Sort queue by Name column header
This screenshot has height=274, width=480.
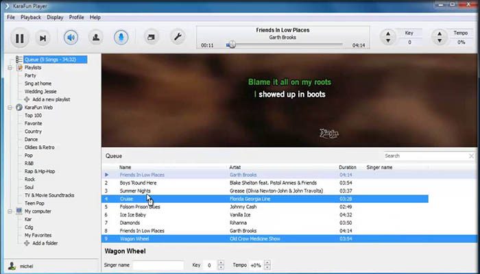click(x=125, y=167)
